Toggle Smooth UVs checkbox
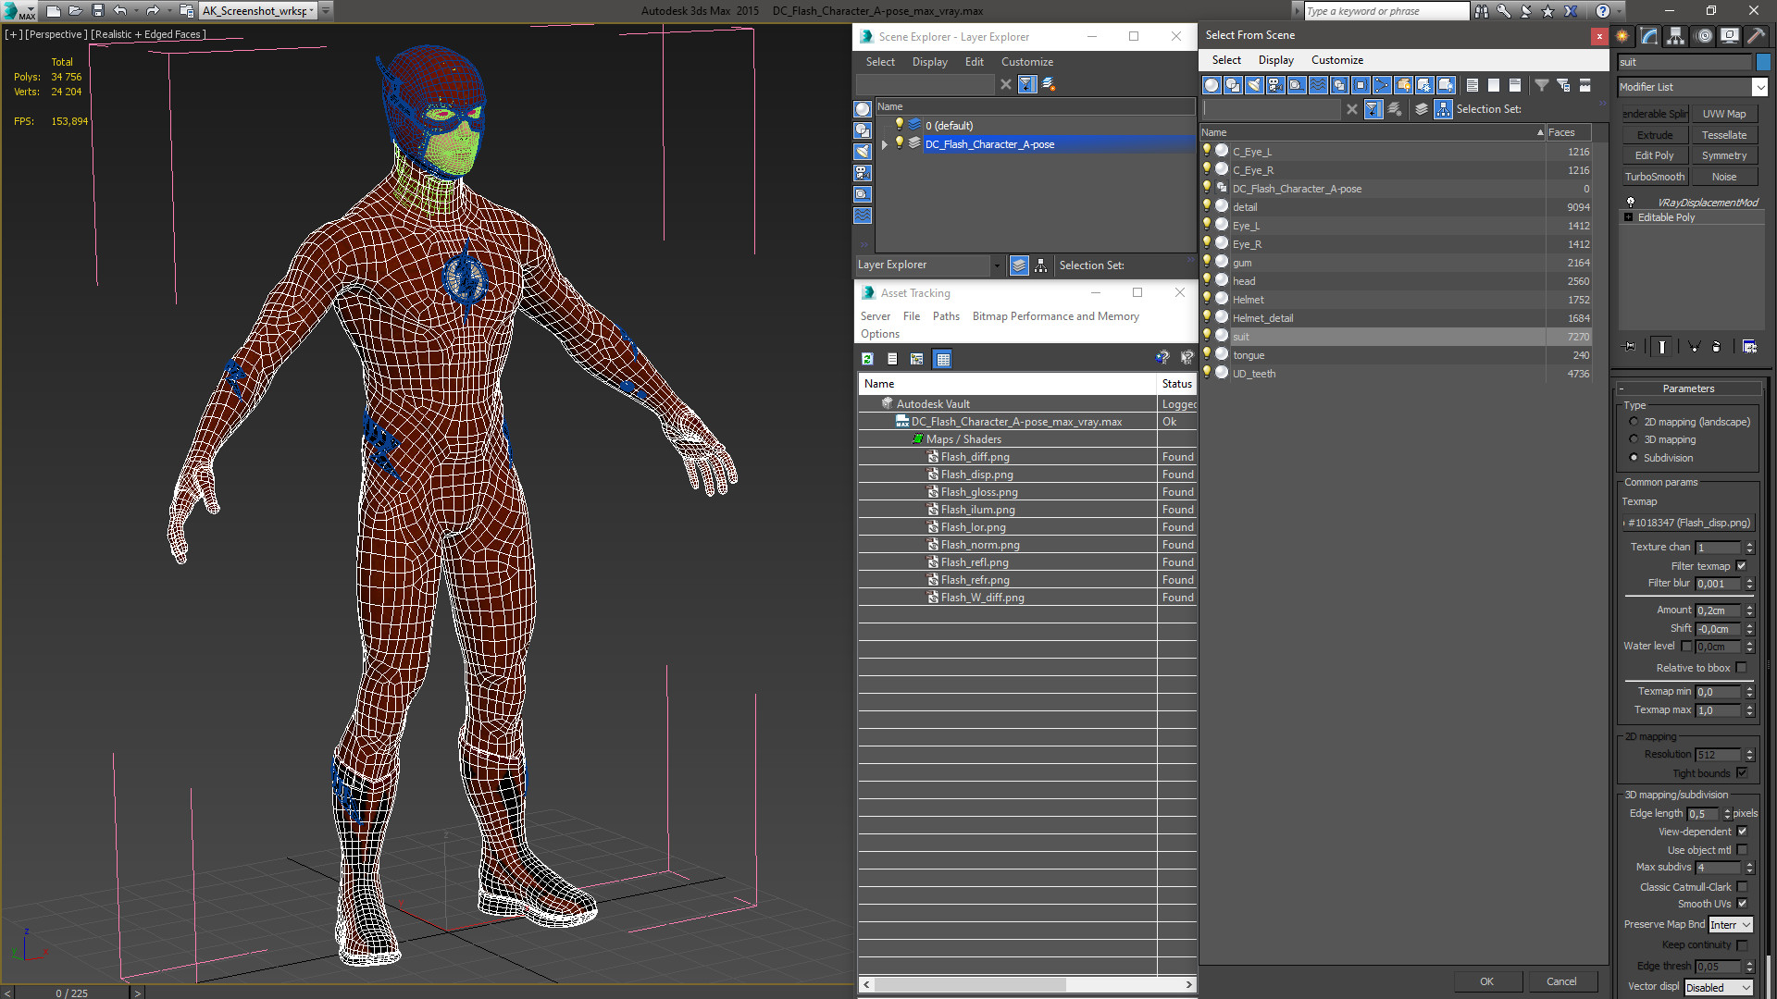Image resolution: width=1777 pixels, height=999 pixels. point(1742,904)
